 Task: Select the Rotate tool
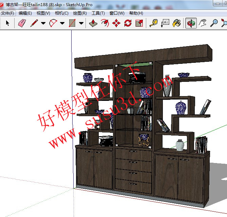pyautogui.click(x=128, y=23)
